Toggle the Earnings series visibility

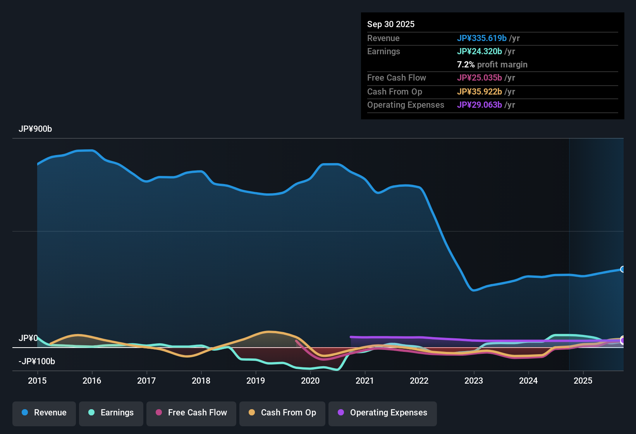pyautogui.click(x=111, y=413)
